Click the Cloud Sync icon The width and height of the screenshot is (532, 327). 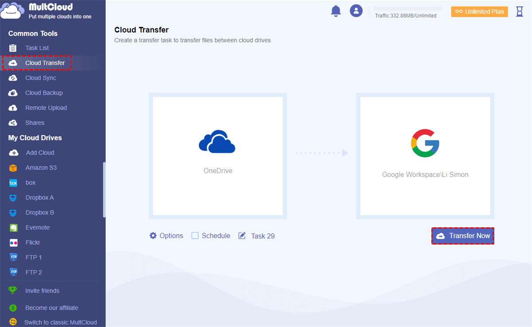(x=13, y=78)
